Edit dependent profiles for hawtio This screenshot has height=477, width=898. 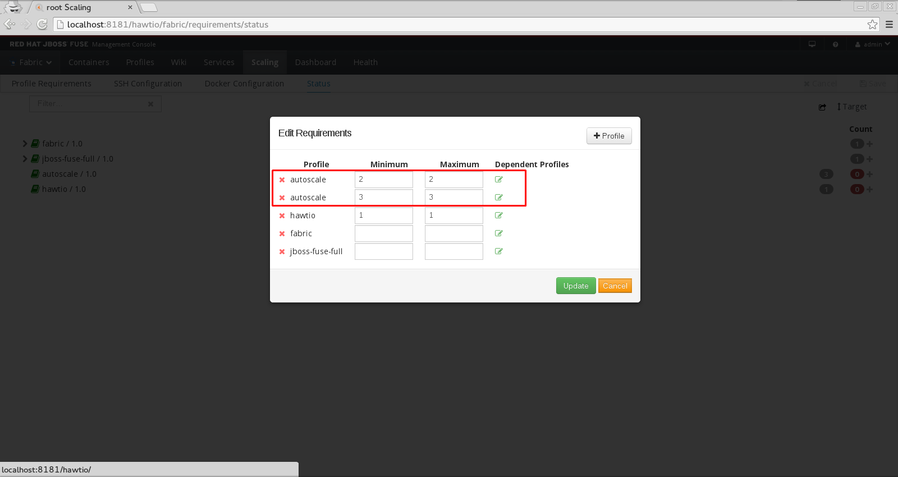coord(499,215)
